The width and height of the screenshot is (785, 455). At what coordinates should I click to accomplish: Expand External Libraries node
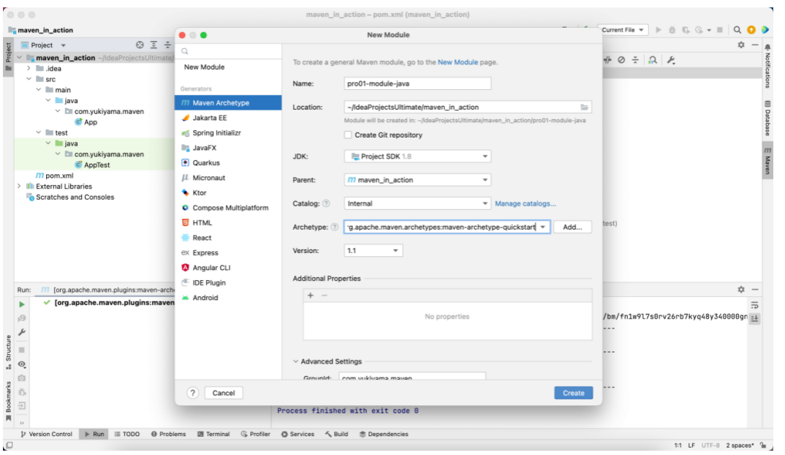19,187
